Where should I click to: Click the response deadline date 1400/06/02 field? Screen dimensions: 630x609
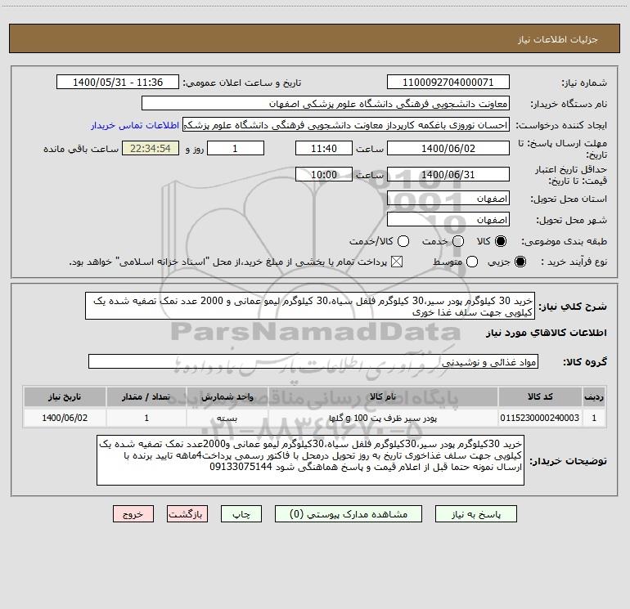(x=448, y=149)
